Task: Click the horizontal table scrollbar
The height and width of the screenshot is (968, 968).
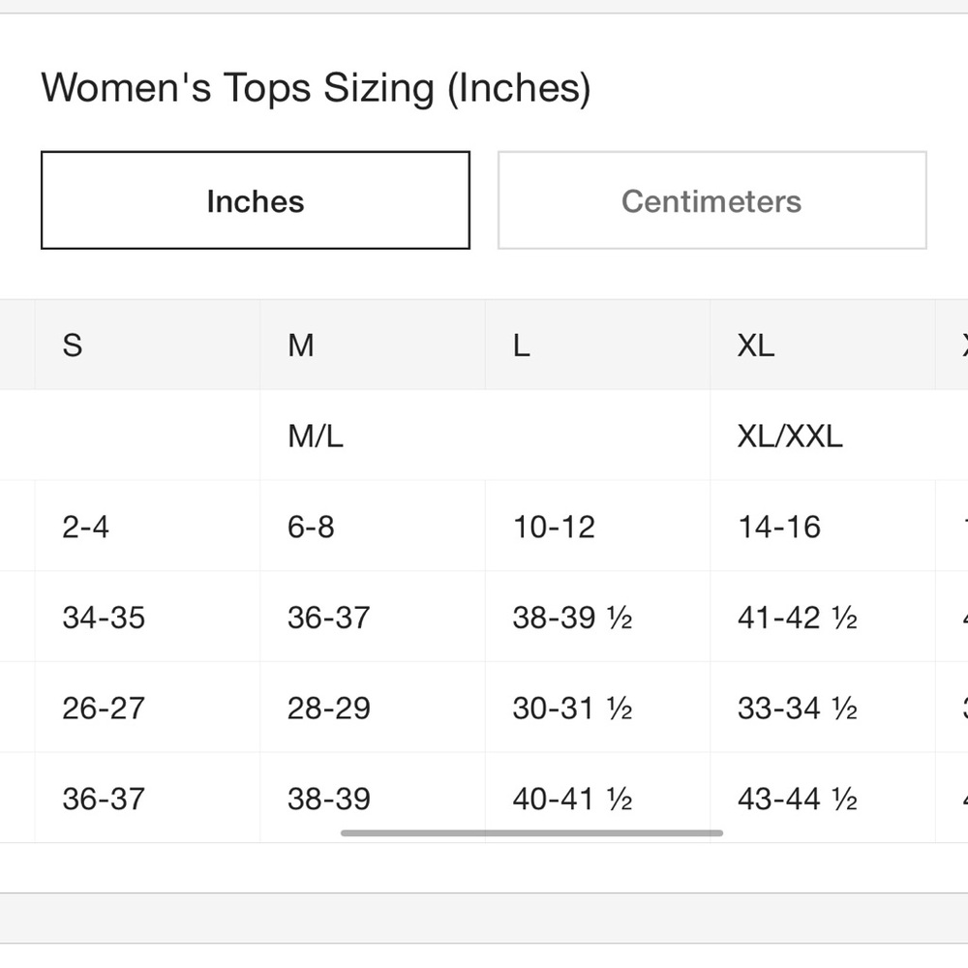Action: pyautogui.click(x=531, y=832)
